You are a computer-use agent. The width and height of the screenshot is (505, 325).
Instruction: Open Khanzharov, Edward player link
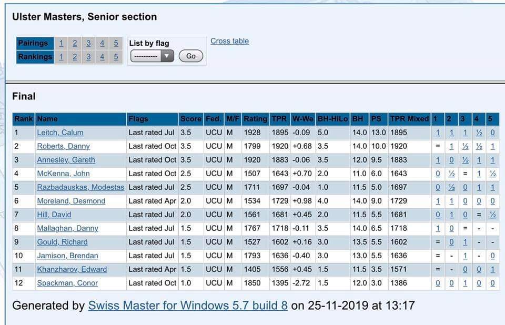click(72, 269)
